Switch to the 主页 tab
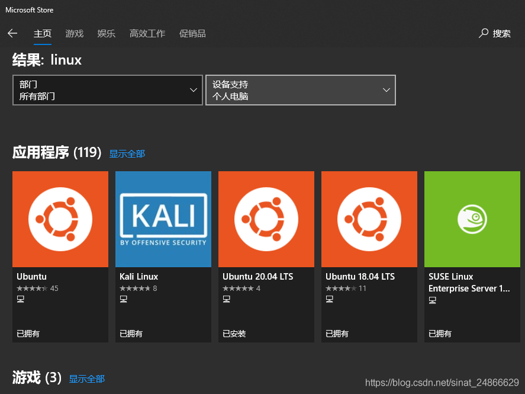 point(43,34)
